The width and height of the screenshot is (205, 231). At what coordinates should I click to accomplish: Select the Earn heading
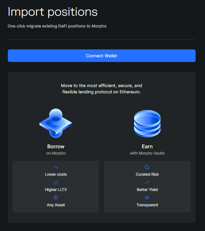(147, 146)
